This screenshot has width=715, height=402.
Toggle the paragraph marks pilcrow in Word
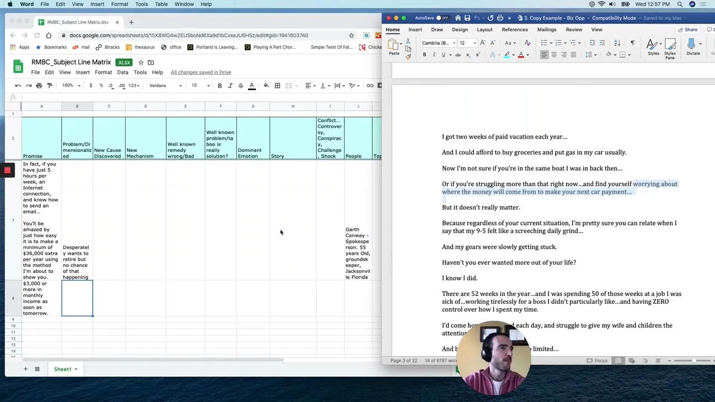click(632, 43)
